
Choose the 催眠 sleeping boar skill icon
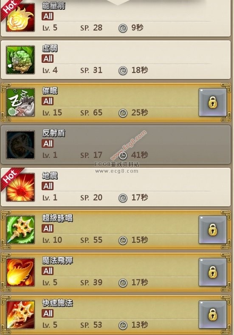click(x=20, y=102)
